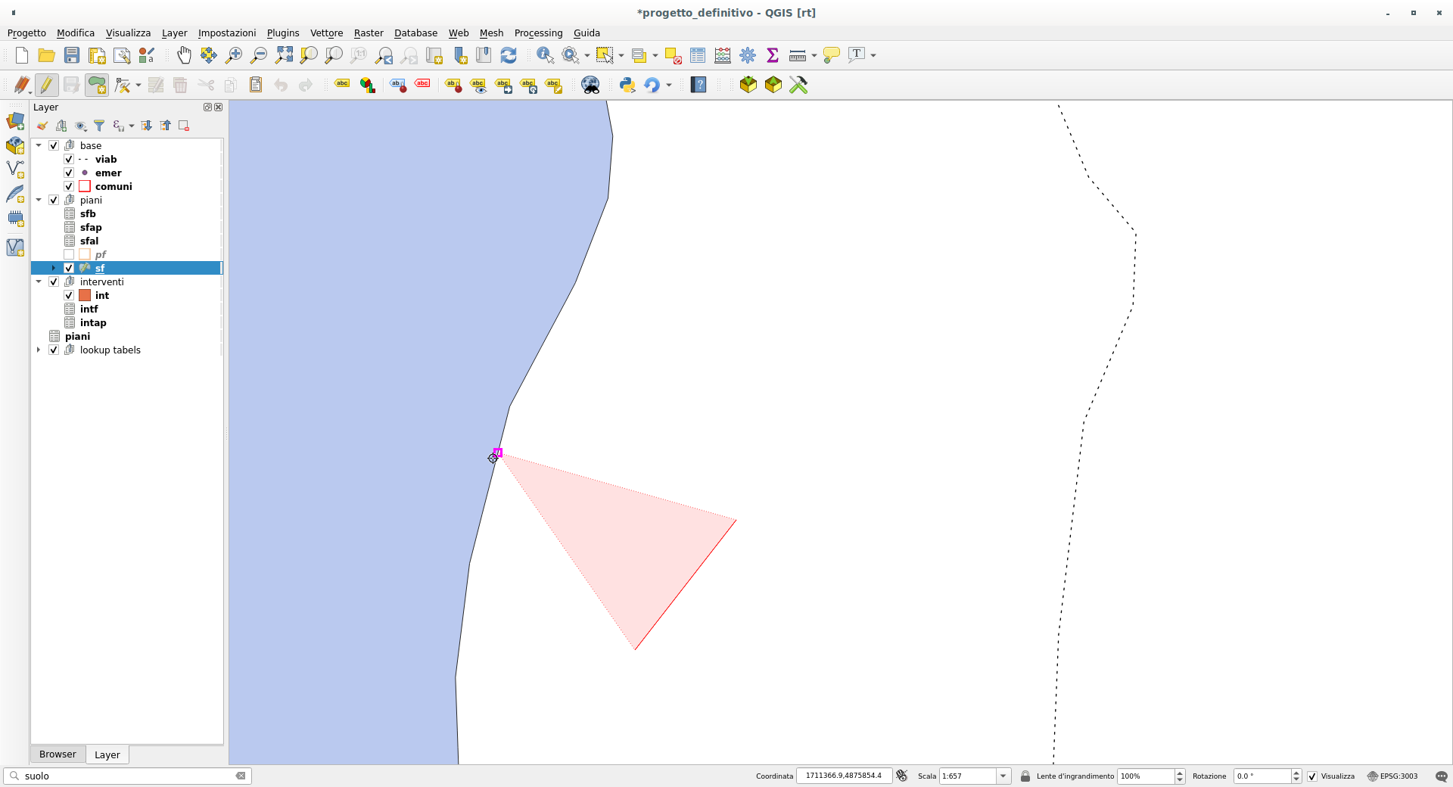
Task: Toggle editing with the yellow pencil icon
Action: [x=47, y=85]
